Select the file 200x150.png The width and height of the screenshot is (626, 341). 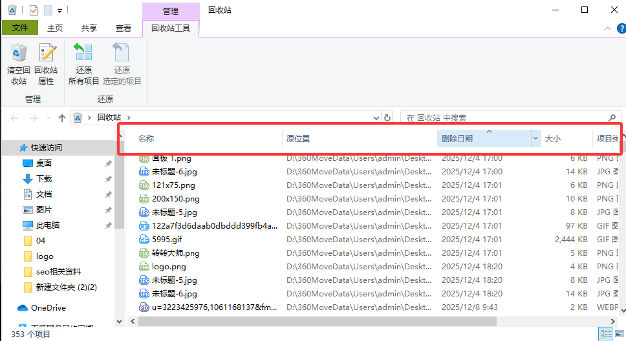click(176, 199)
